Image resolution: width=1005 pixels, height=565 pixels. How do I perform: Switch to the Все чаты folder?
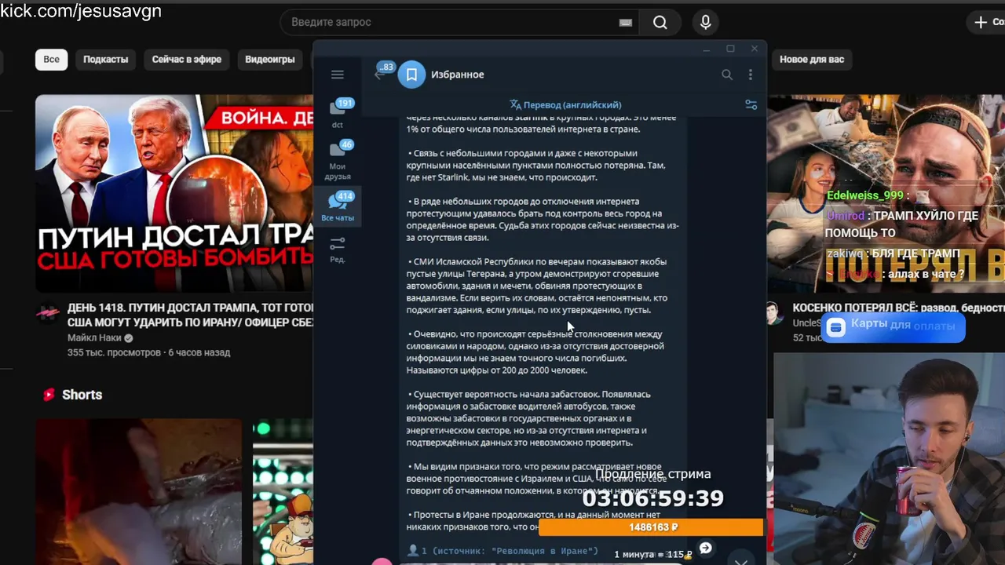tap(338, 206)
